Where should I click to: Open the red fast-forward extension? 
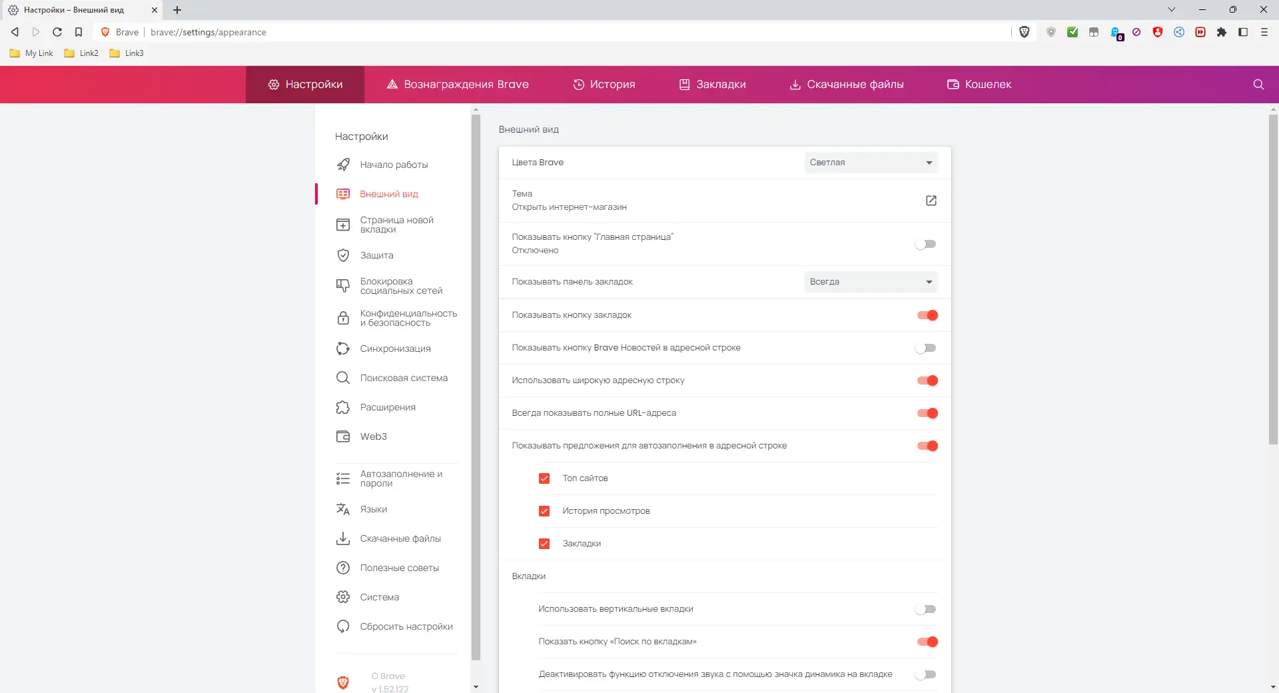coord(1200,32)
